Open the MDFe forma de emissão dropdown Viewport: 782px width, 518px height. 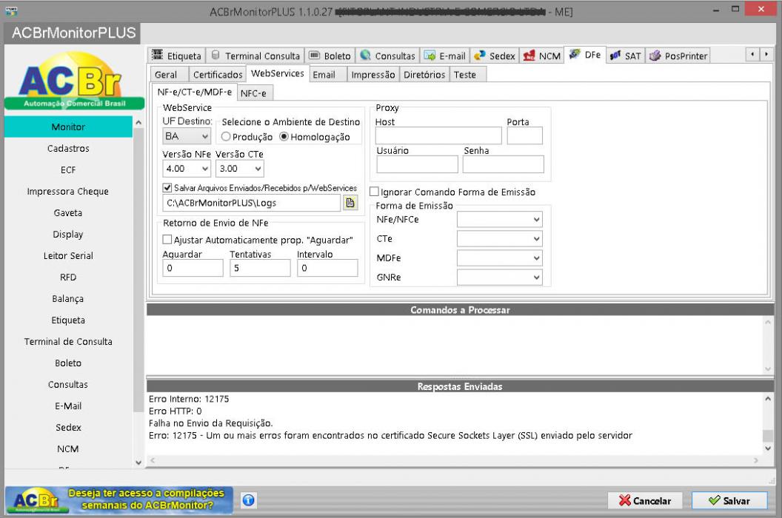click(500, 258)
